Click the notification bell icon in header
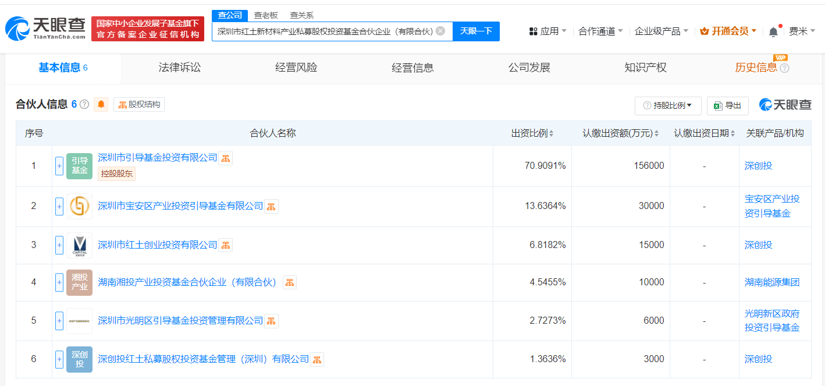Screen dimensions: 825x386 pyautogui.click(x=773, y=31)
